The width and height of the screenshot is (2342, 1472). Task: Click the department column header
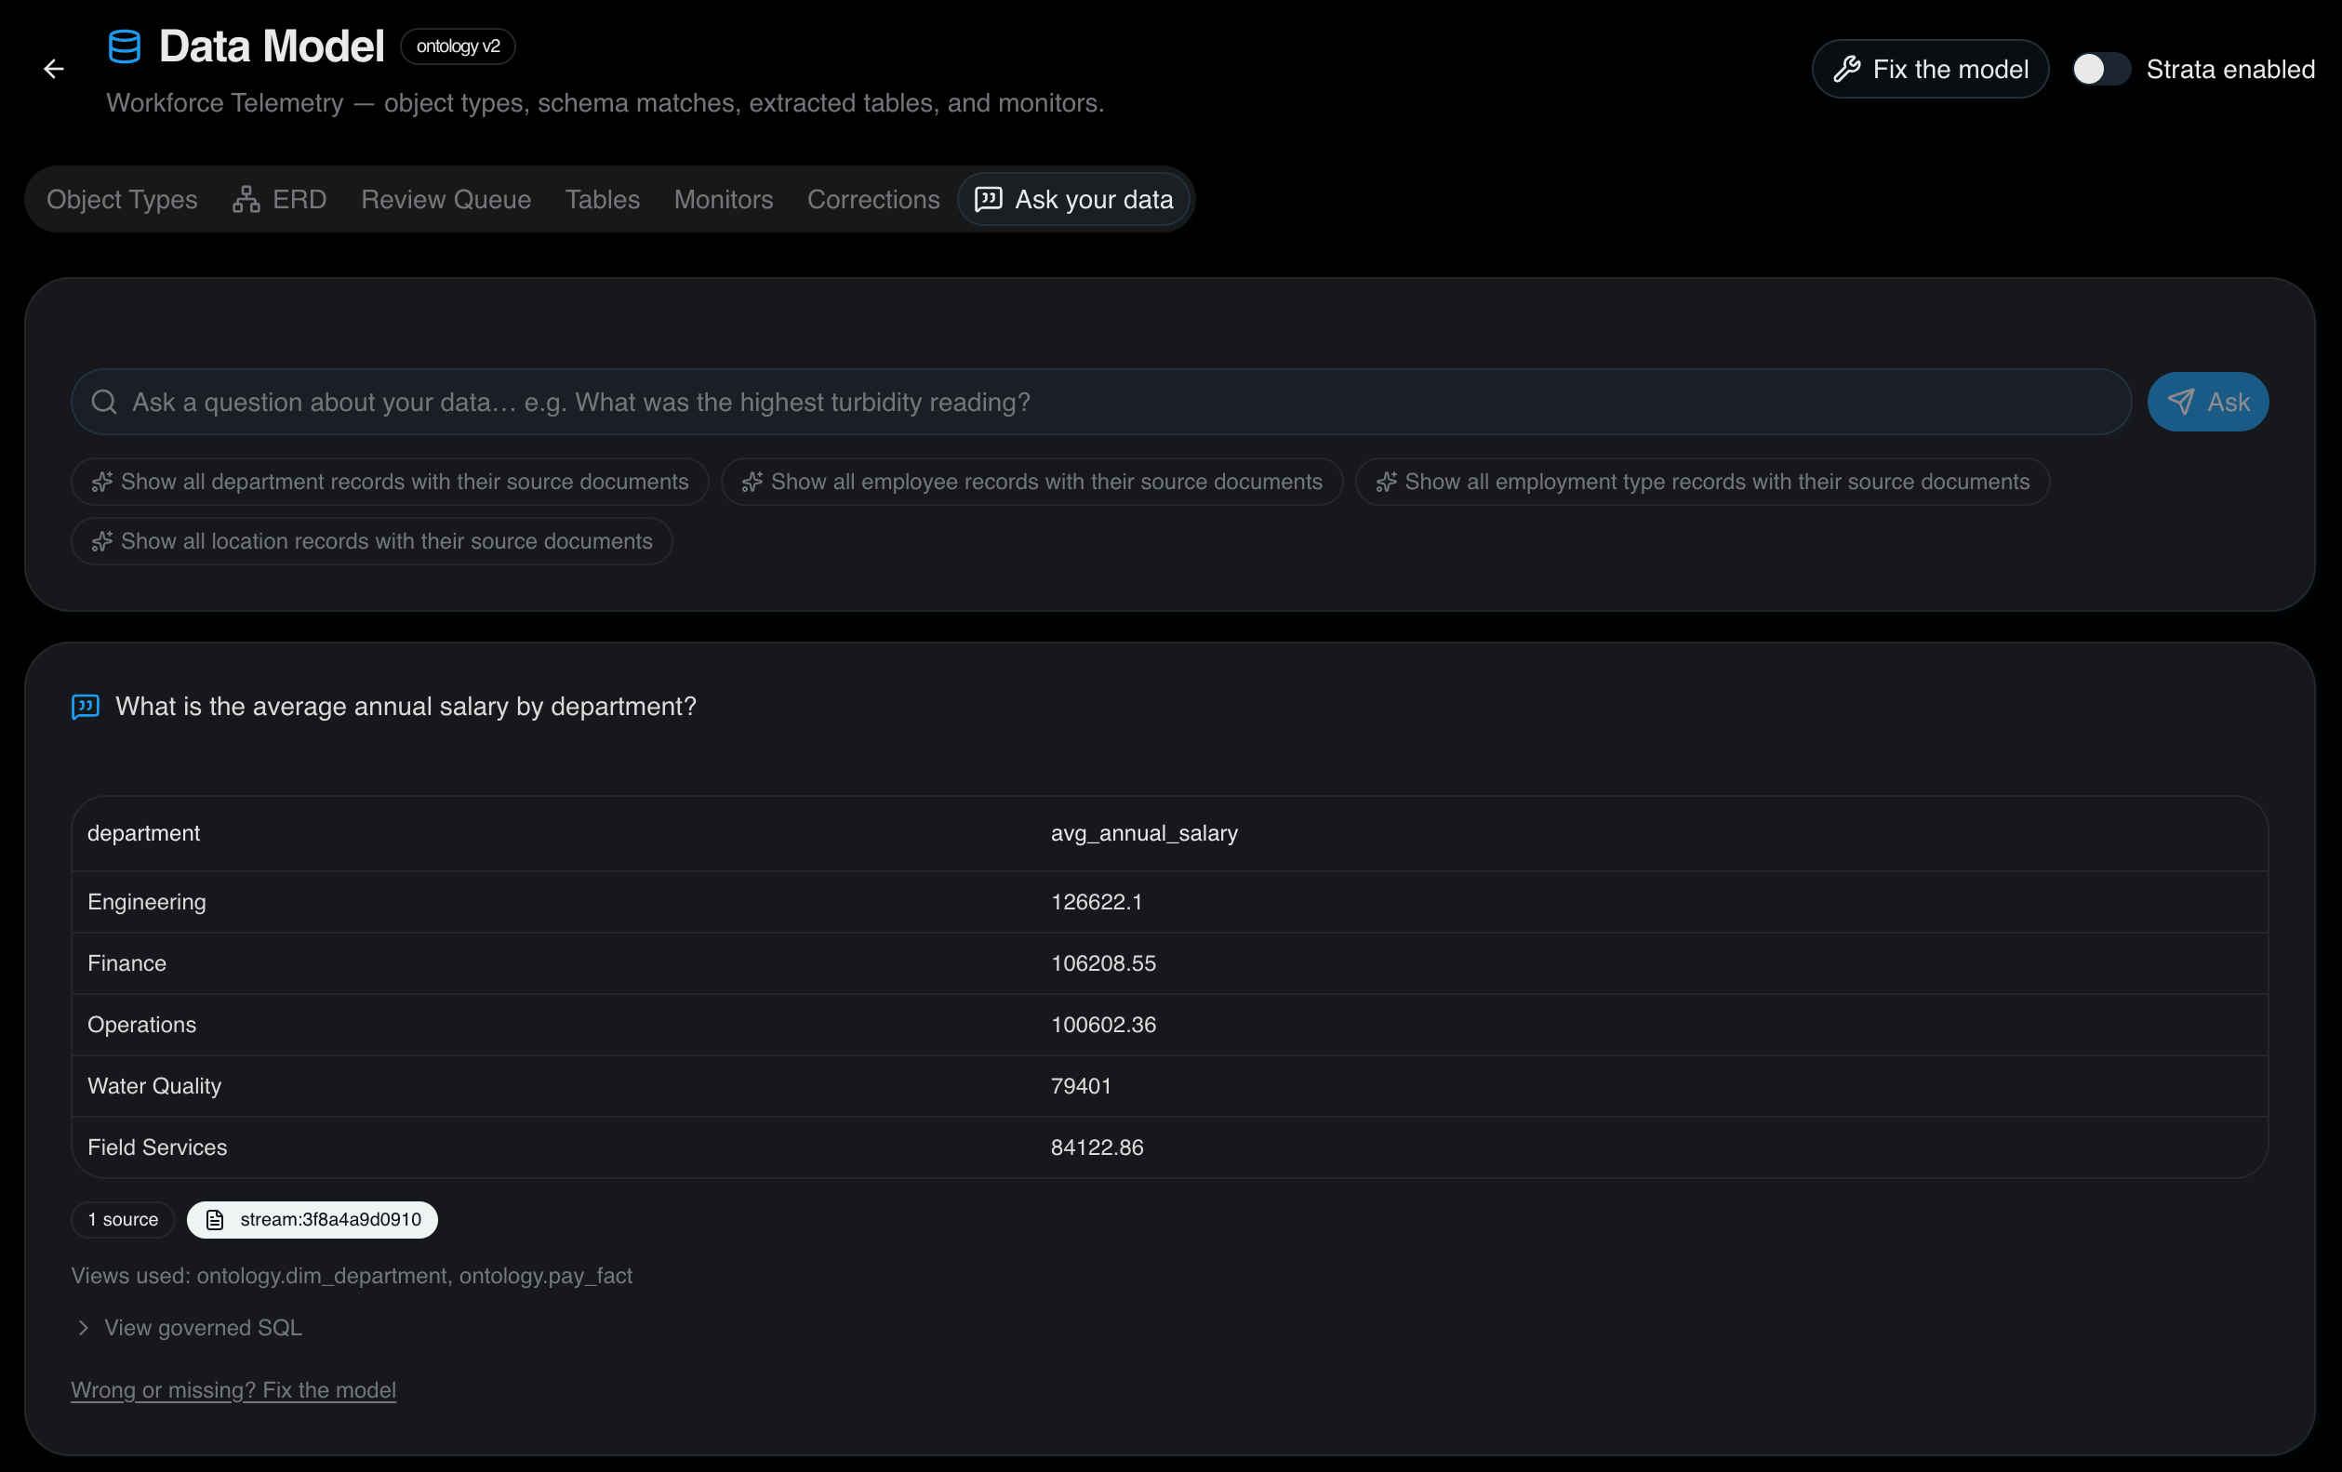[x=144, y=833]
